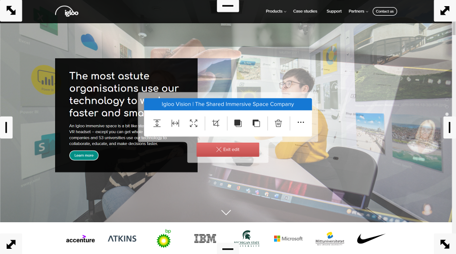The width and height of the screenshot is (456, 254).
Task: Open the Support menu item
Action: pos(334,11)
